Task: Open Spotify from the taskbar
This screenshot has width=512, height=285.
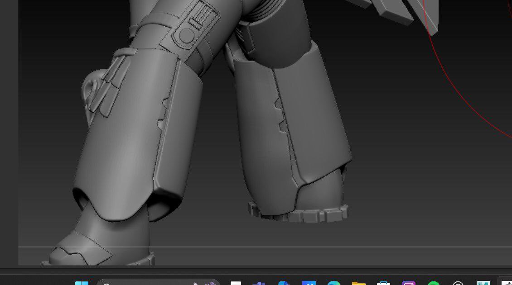Action: point(433,283)
